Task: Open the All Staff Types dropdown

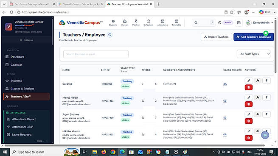Action: coord(253,54)
